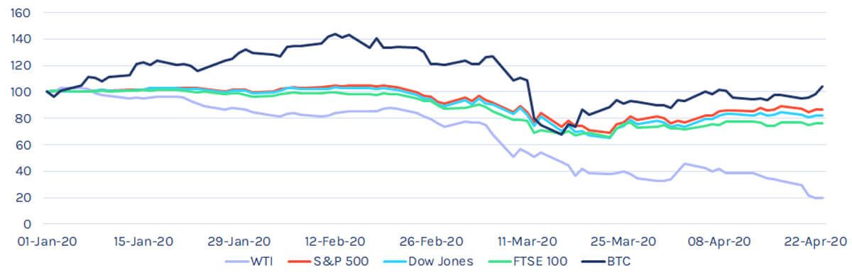The image size is (852, 280).
Task: Click the 160 y-axis value label
Action: 21,13
